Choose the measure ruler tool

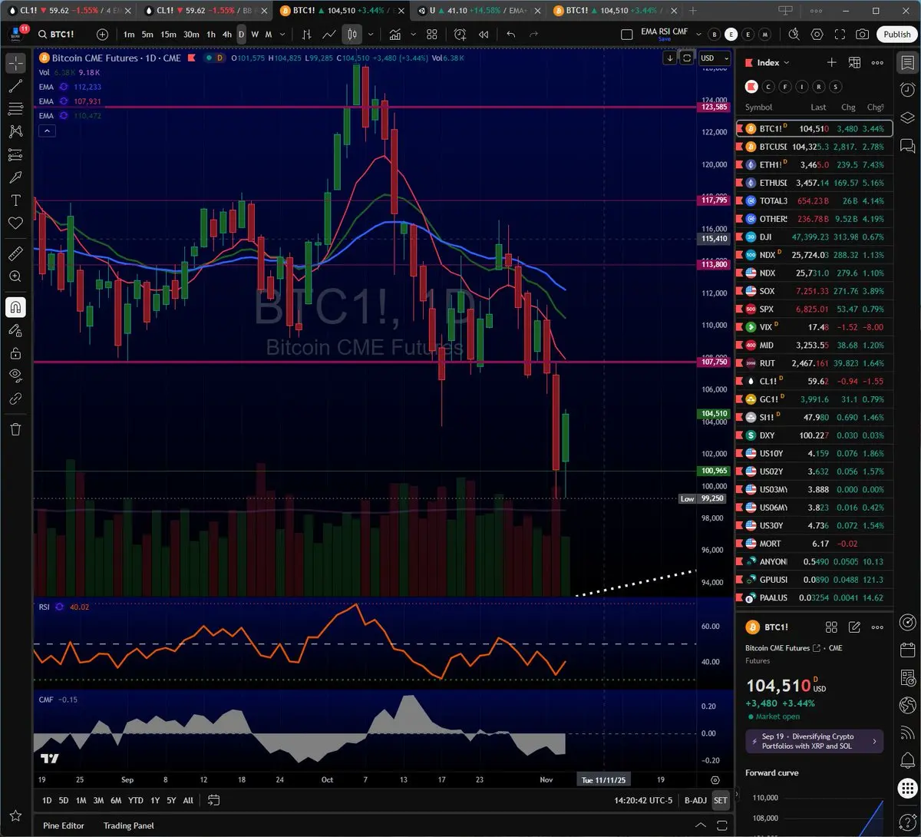pos(15,253)
